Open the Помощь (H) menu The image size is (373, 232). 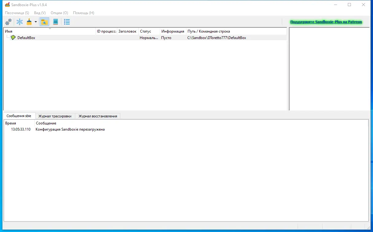coord(84,13)
